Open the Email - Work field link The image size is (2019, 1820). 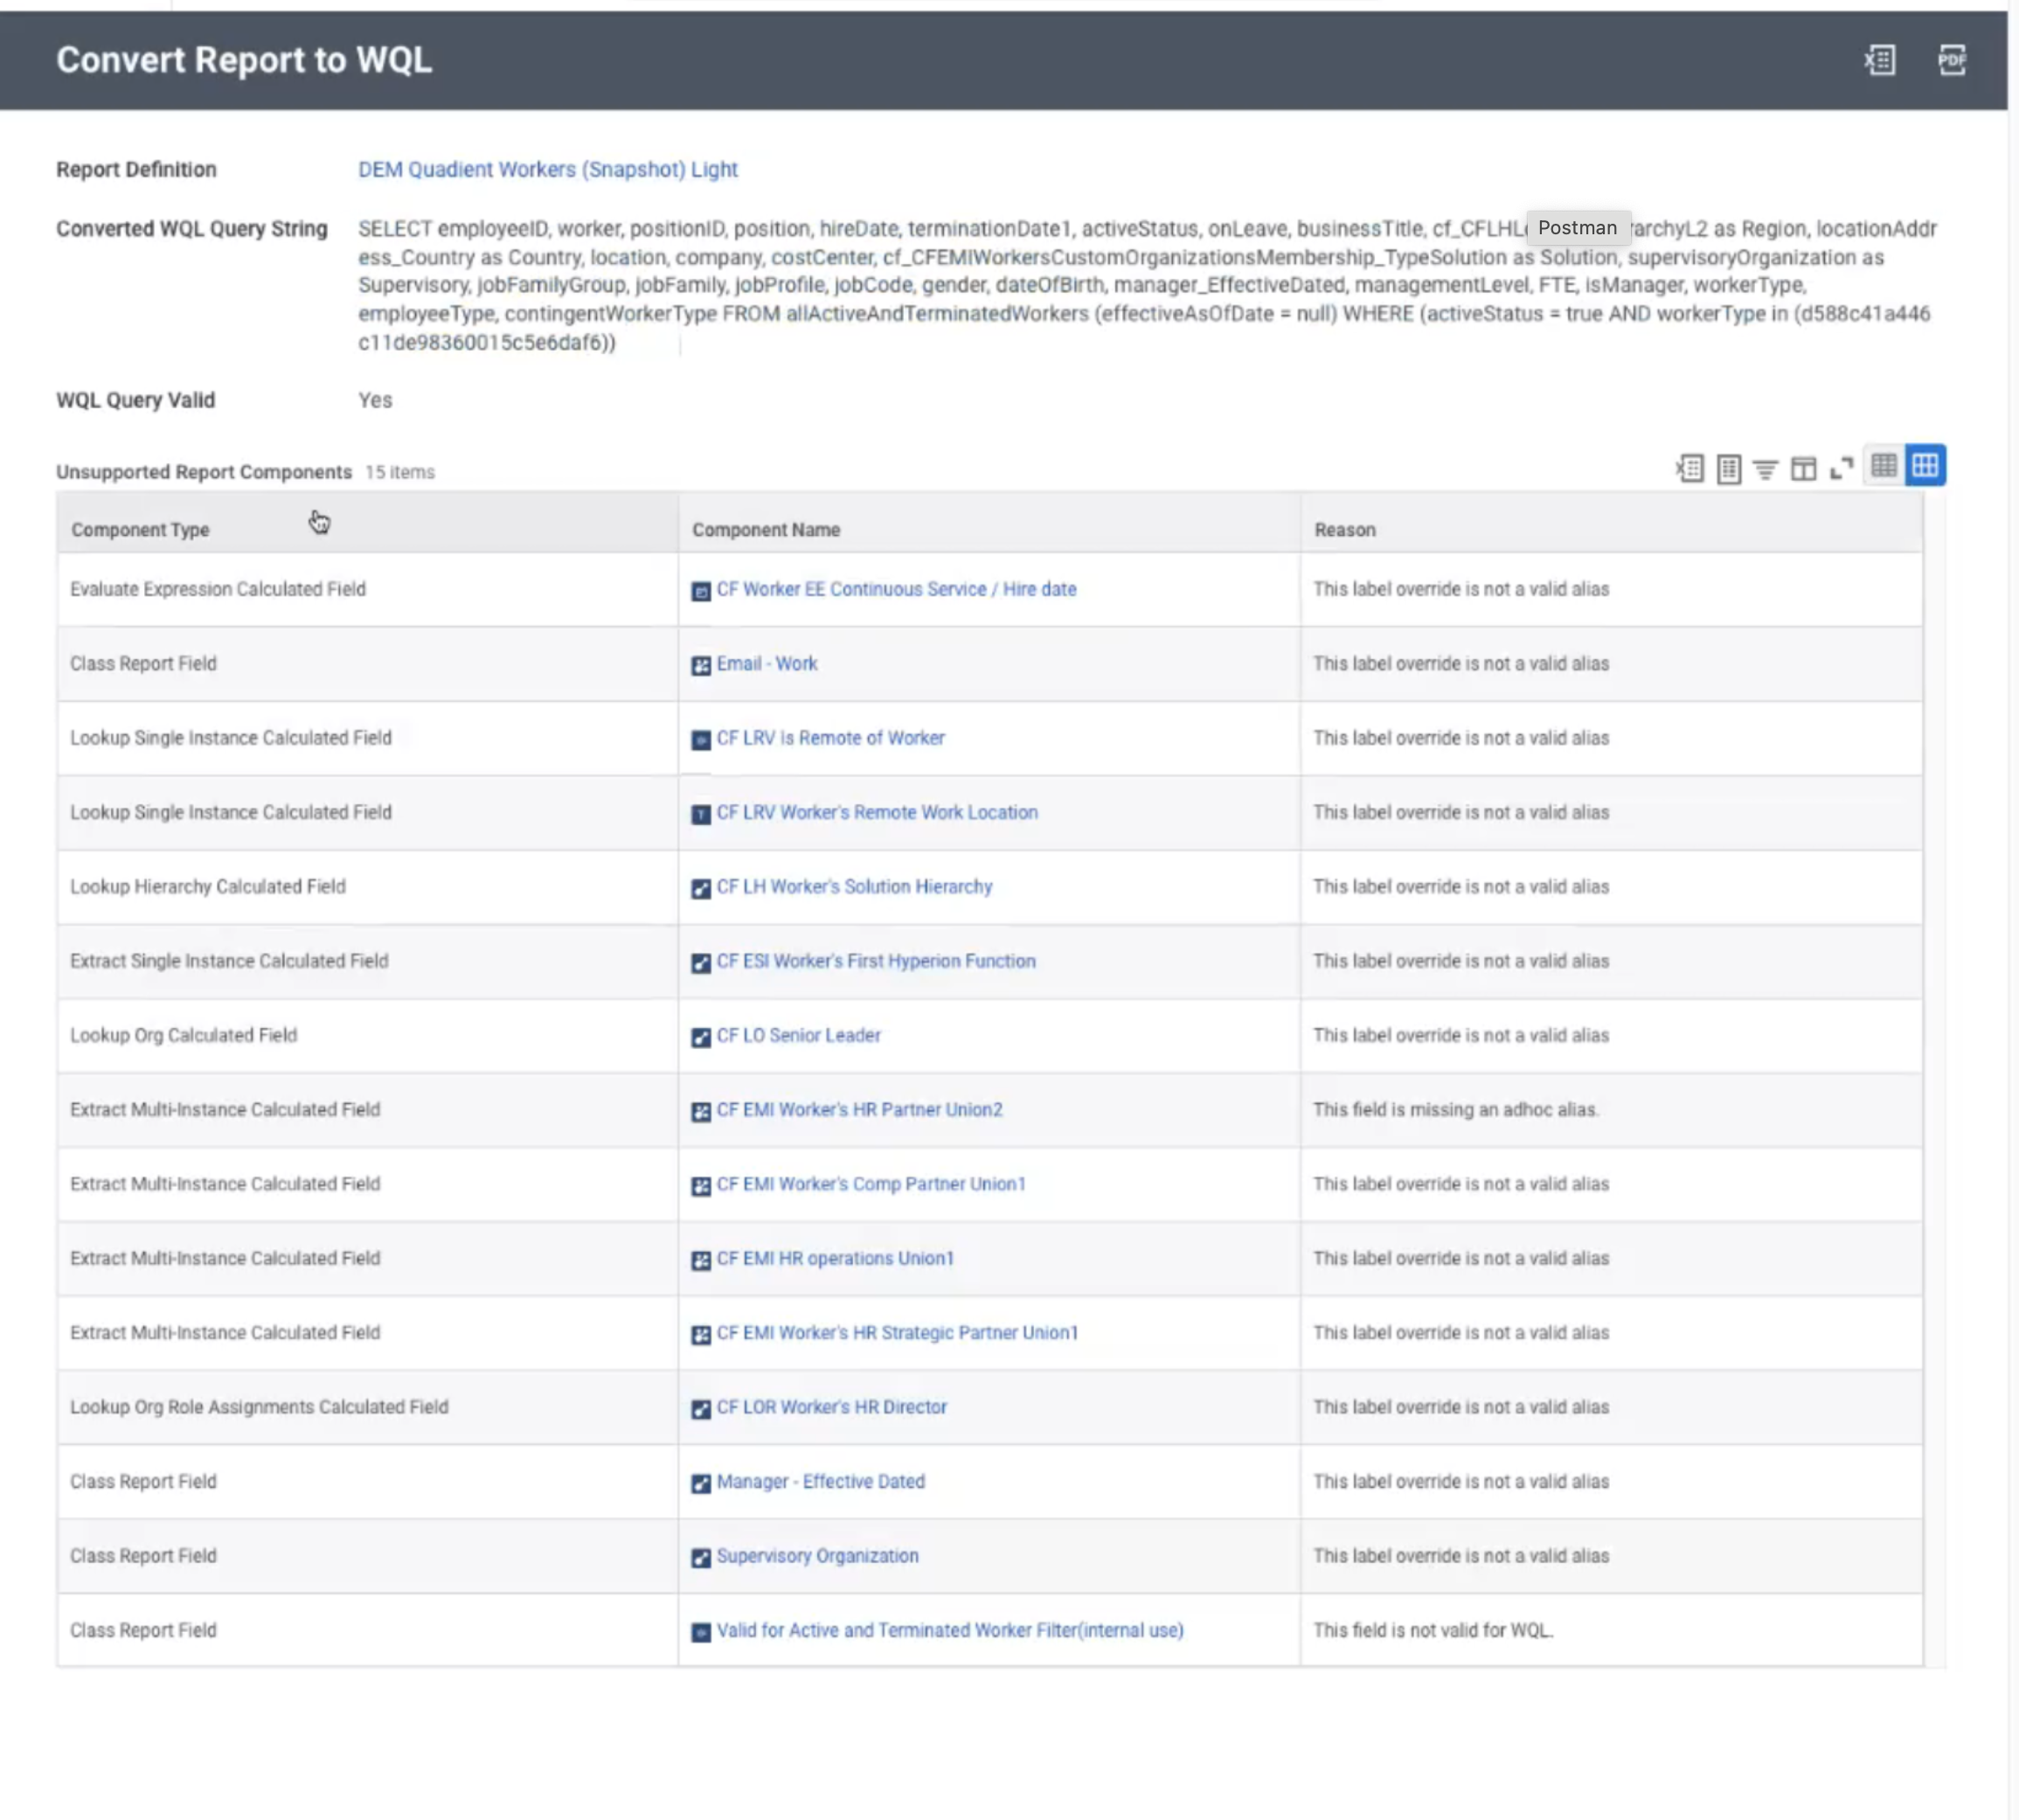767,664
